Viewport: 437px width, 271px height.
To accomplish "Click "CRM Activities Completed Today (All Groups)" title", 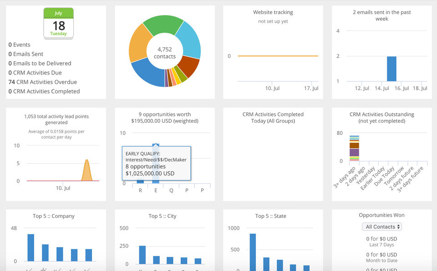I will coord(273,117).
